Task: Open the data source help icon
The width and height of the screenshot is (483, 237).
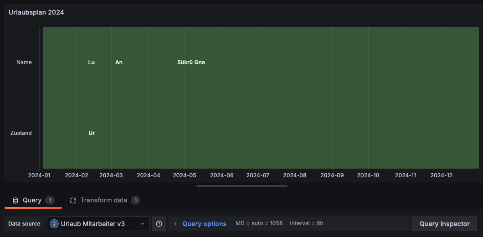Action: click(159, 224)
